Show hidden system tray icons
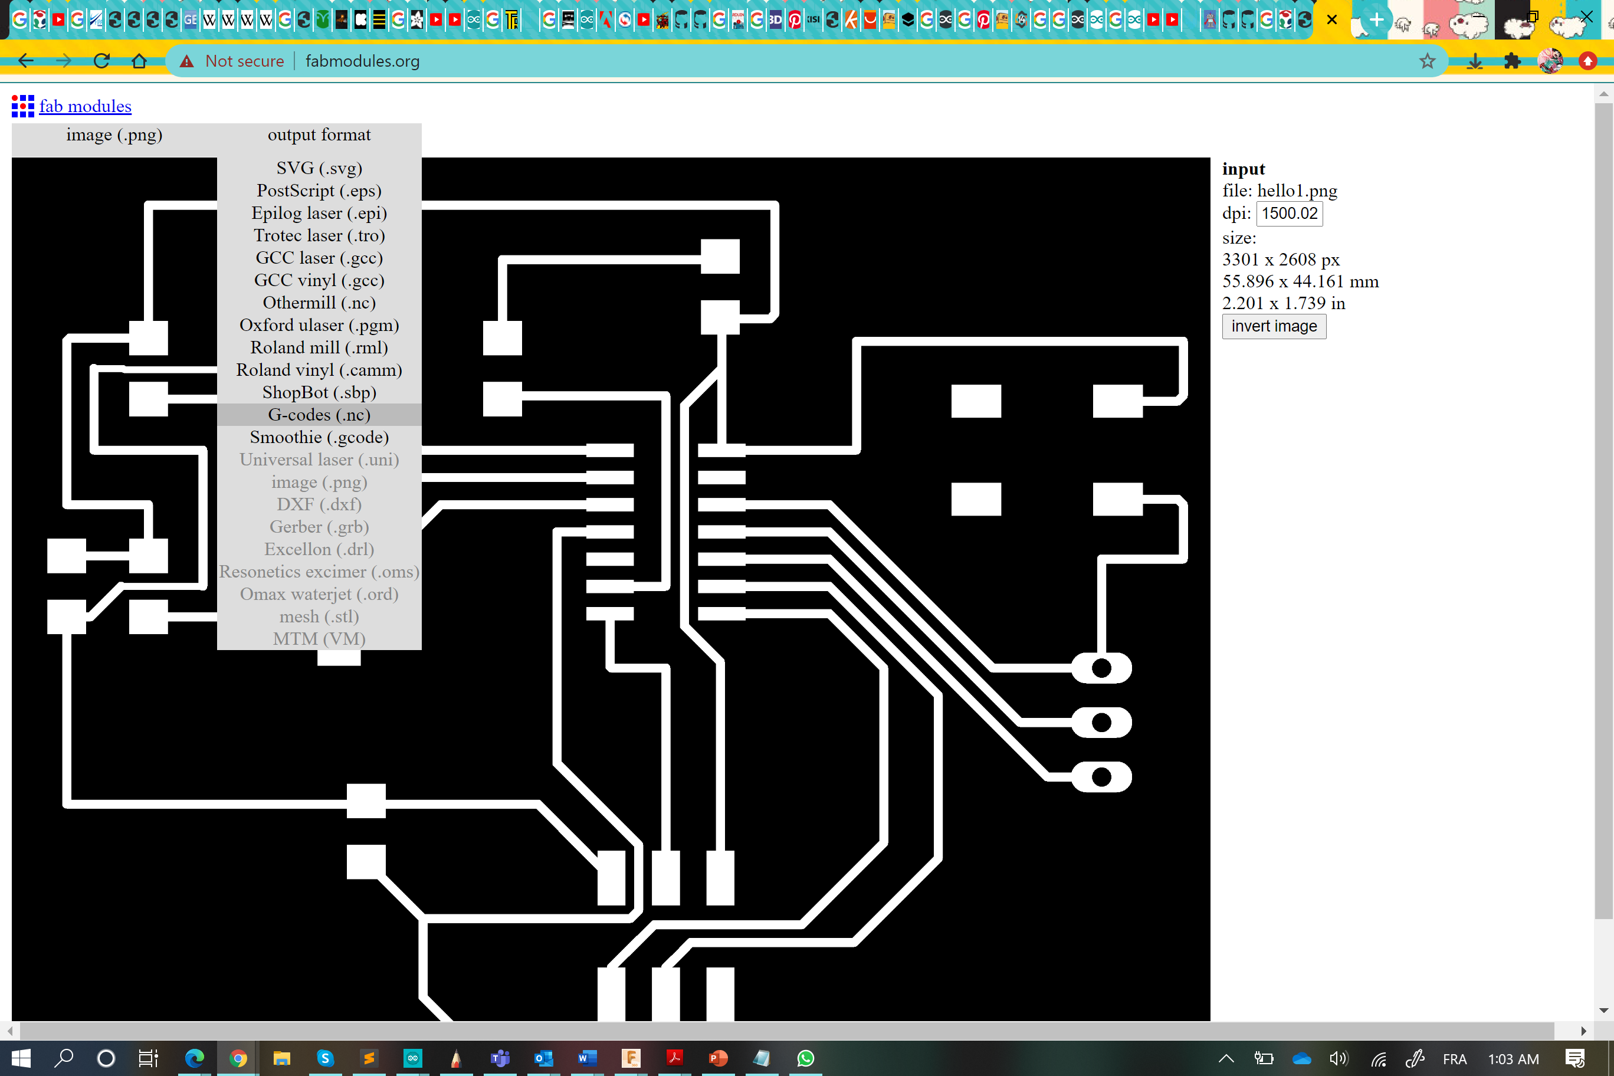 1226,1058
